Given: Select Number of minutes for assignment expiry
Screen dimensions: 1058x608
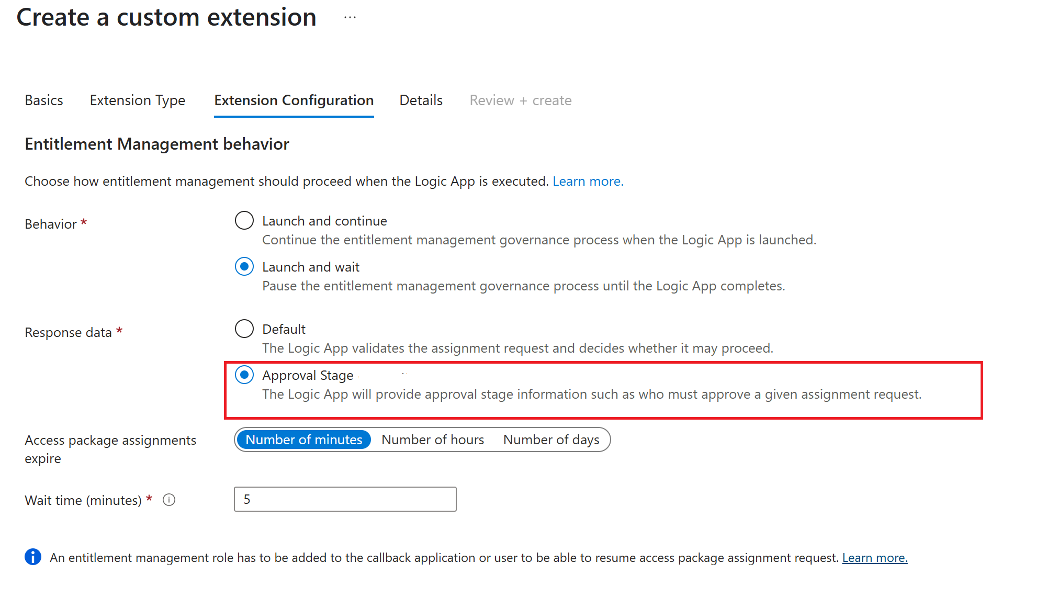Looking at the screenshot, I should tap(303, 440).
